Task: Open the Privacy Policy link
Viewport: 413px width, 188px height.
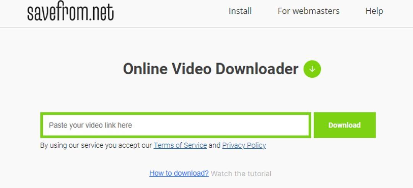Action: point(244,145)
